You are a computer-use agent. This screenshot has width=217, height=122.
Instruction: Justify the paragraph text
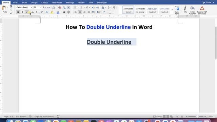coord(89,12)
